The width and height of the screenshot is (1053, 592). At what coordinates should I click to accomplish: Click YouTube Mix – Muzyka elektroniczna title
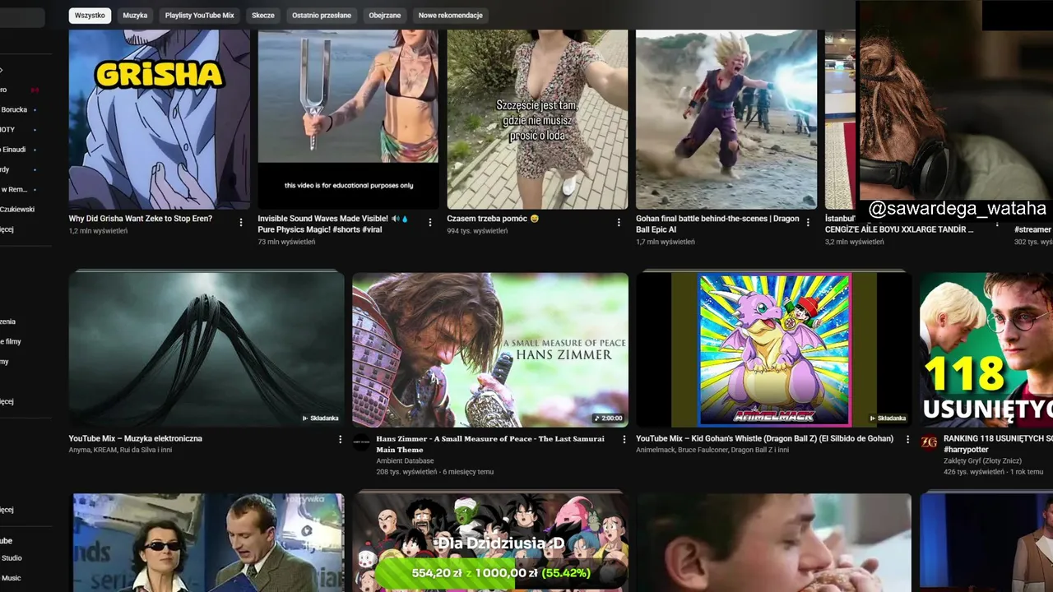(x=136, y=439)
